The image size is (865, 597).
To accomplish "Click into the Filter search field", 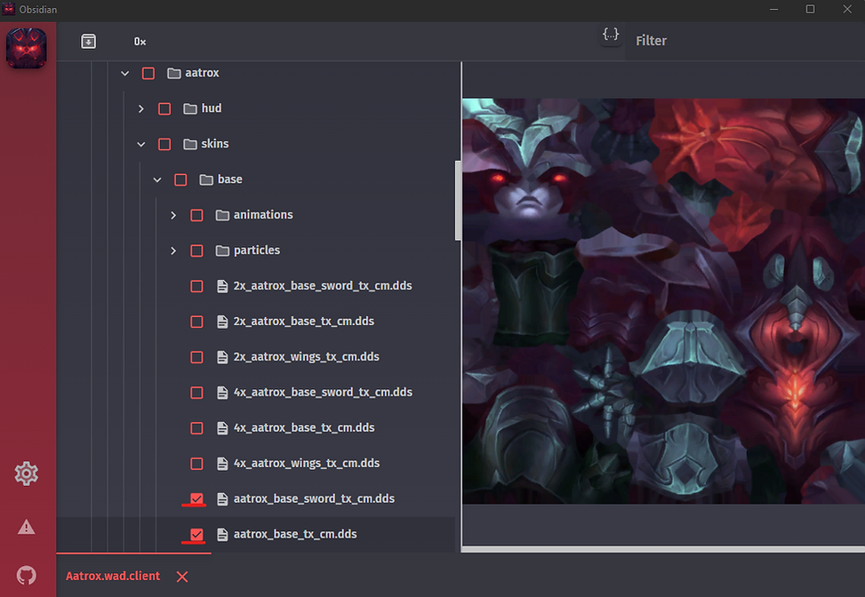I will 745,41.
